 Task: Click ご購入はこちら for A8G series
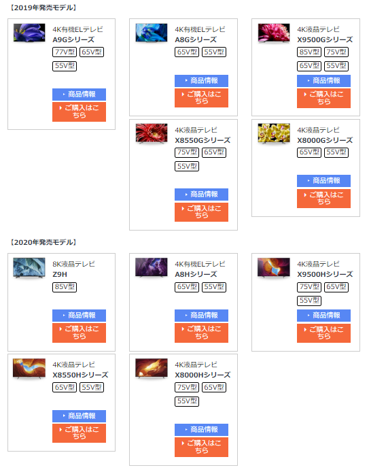(x=202, y=98)
